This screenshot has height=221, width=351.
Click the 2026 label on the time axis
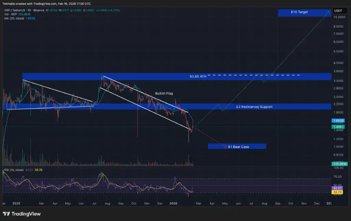[173, 203]
